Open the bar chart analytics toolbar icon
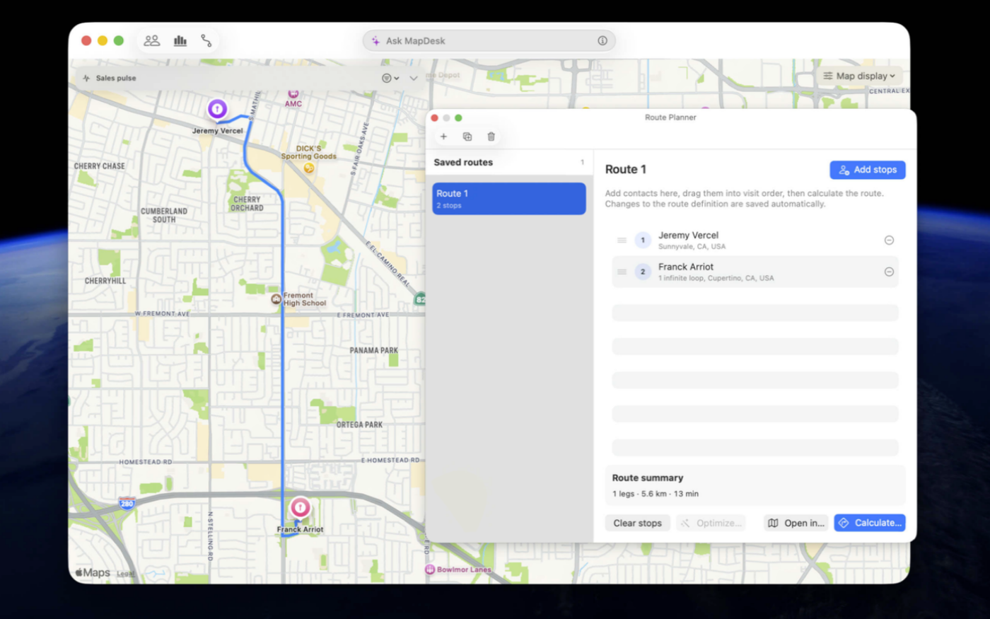This screenshot has width=990, height=619. pyautogui.click(x=180, y=41)
